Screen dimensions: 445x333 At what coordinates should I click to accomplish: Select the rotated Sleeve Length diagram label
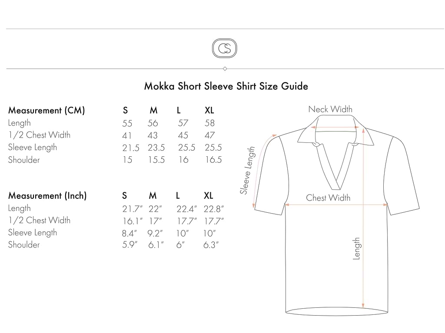[x=247, y=170]
